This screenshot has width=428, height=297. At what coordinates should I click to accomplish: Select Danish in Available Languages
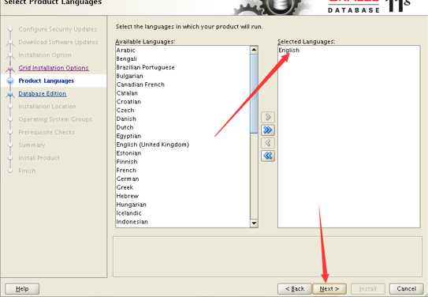pos(183,119)
